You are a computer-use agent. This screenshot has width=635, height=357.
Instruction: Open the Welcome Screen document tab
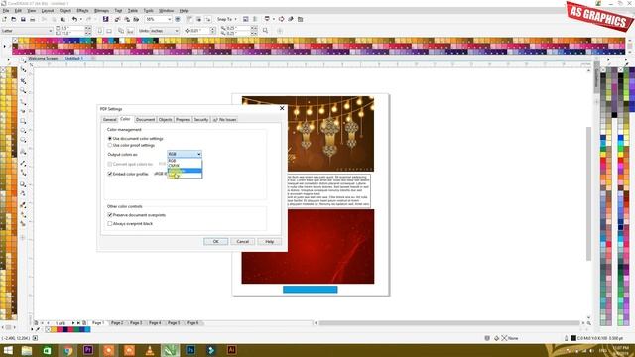pos(43,59)
